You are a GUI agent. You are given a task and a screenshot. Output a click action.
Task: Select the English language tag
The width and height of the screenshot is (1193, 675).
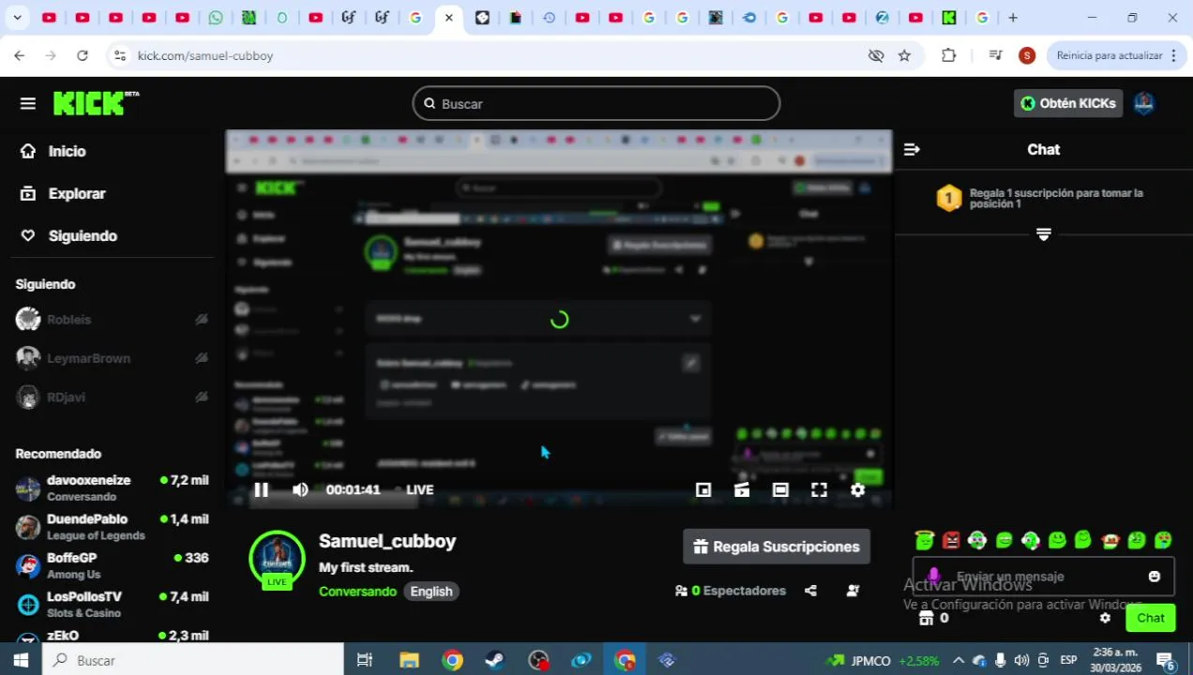[x=431, y=592]
